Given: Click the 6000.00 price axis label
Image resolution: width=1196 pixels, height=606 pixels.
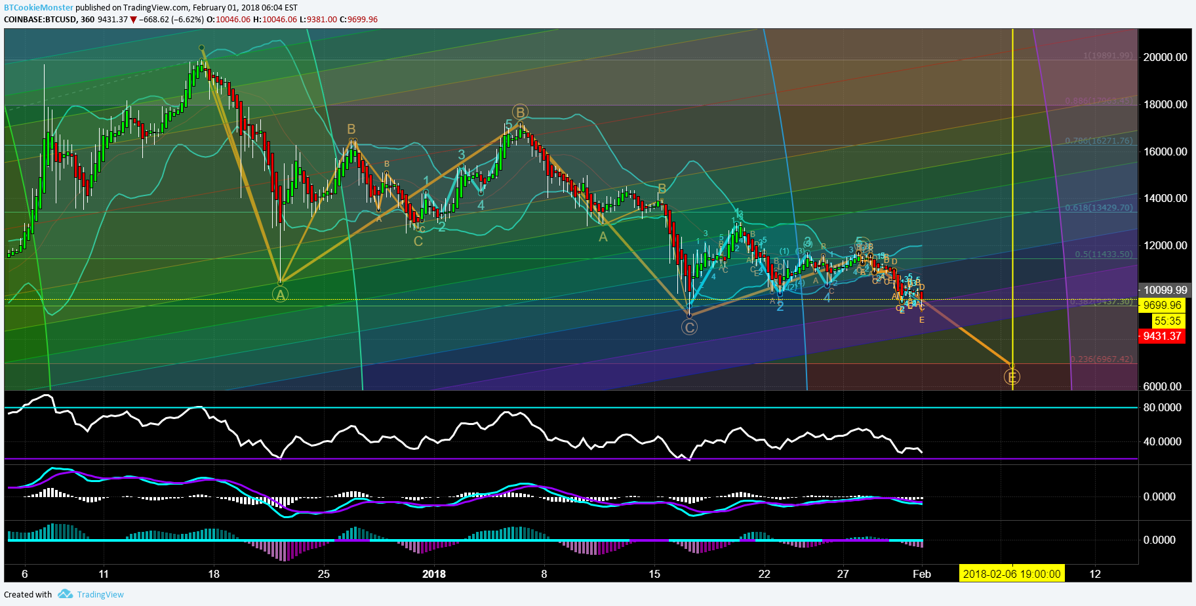Looking at the screenshot, I should (x=1162, y=386).
